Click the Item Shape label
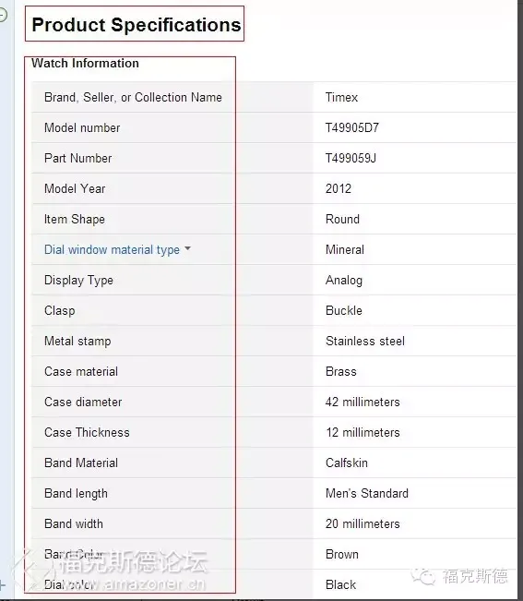Image resolution: width=523 pixels, height=601 pixels. 75,219
